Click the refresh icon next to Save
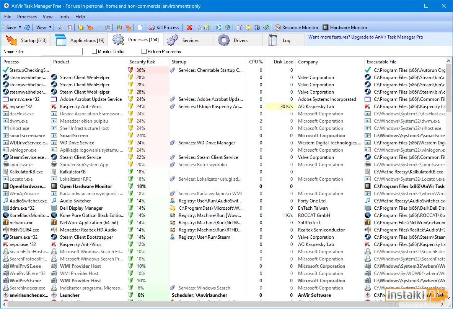Viewport: 453px width, 309px height. click(27, 28)
